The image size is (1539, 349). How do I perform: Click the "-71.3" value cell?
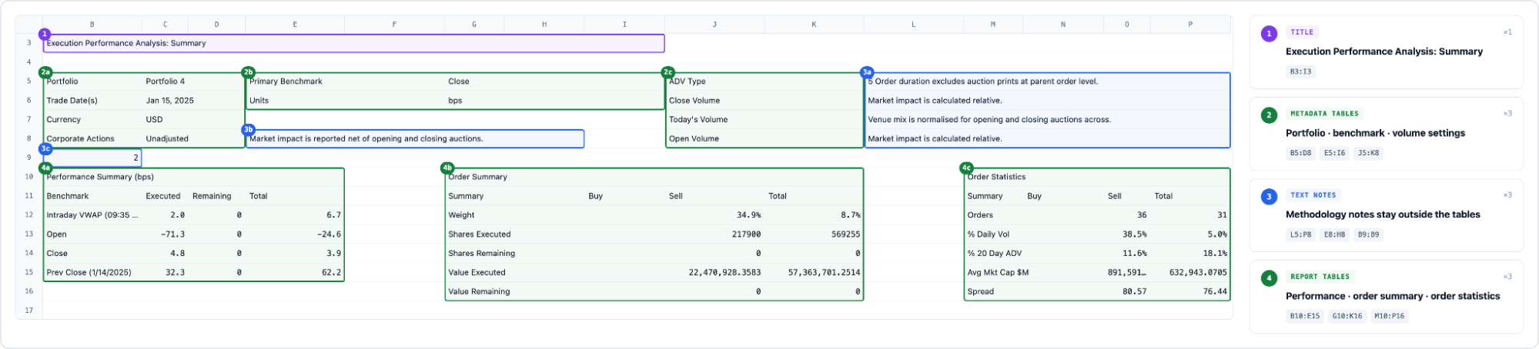tap(165, 234)
